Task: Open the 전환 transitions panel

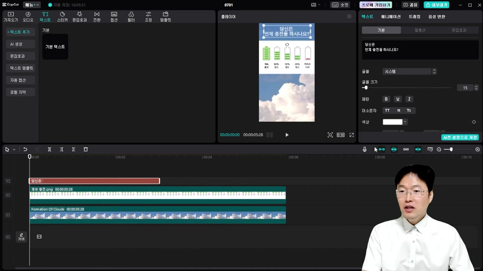Action: click(x=97, y=17)
